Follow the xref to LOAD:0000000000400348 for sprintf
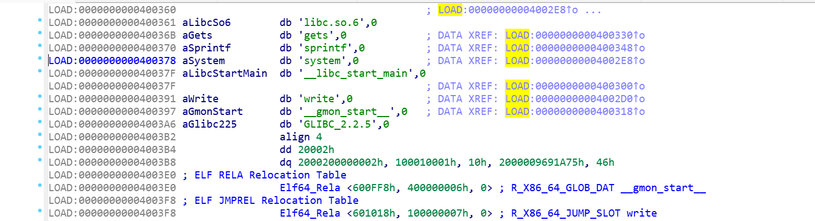The image size is (815, 221). 575,48
